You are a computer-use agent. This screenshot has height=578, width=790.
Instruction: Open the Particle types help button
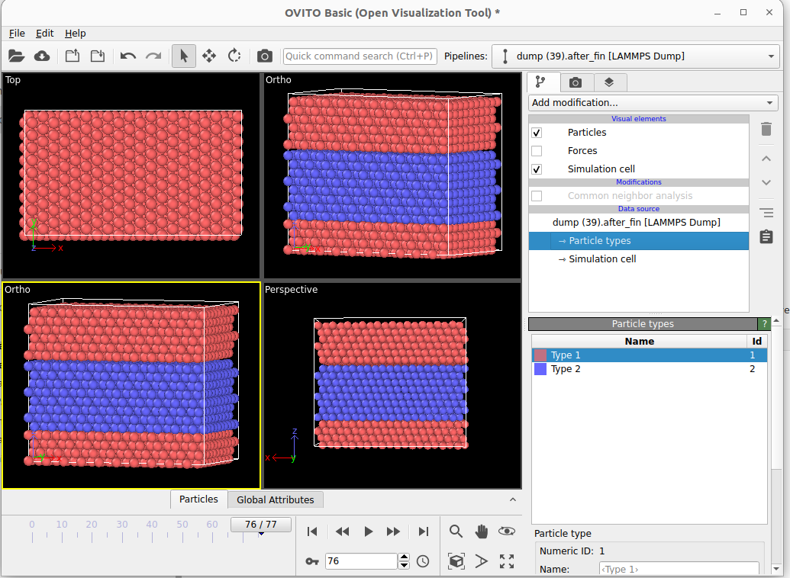[764, 324]
